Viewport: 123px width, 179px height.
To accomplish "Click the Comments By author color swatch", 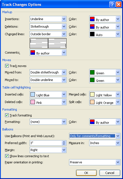I will 33,52.
